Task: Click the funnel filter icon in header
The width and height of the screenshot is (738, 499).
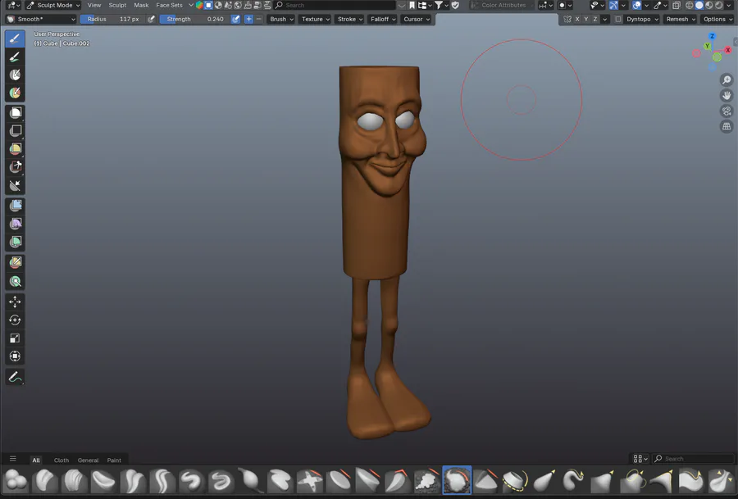Action: [438, 5]
